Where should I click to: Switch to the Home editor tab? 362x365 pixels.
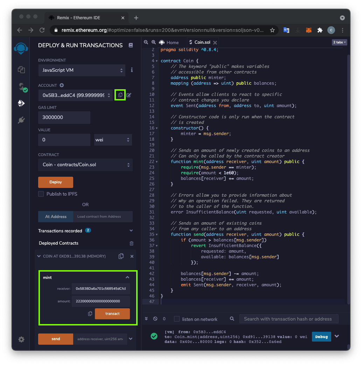pyautogui.click(x=169, y=42)
